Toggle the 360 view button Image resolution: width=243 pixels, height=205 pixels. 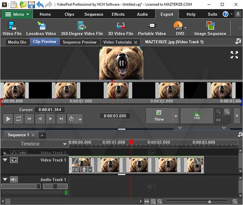click(197, 116)
